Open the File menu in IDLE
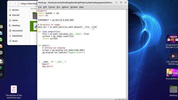The height and width of the screenshot is (100, 178). (x=40, y=7)
